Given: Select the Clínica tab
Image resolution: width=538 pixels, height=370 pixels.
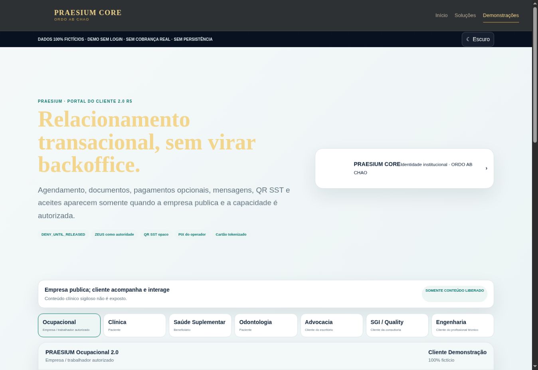Looking at the screenshot, I should (134, 325).
